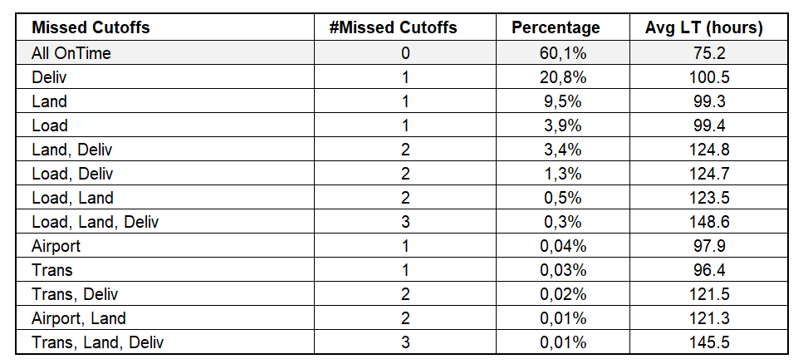Screen dimensions: 808x364
Task: Click the Trans, Deliv row label
Action: pos(75,295)
